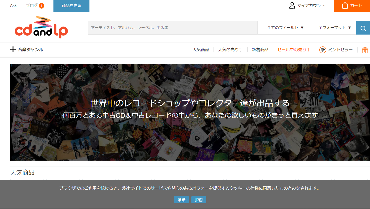Click the 人気商品 section heading
Image resolution: width=370 pixels, height=209 pixels.
22,173
